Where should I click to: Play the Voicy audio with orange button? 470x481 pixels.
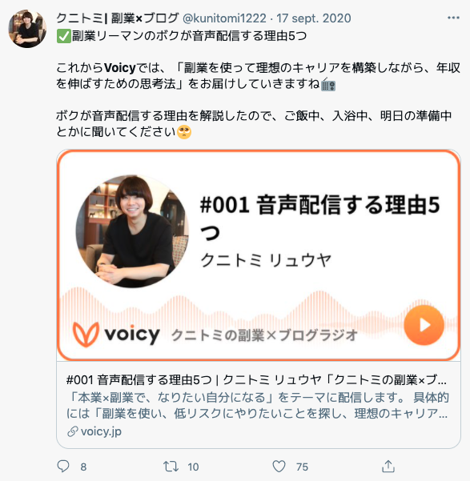point(424,325)
